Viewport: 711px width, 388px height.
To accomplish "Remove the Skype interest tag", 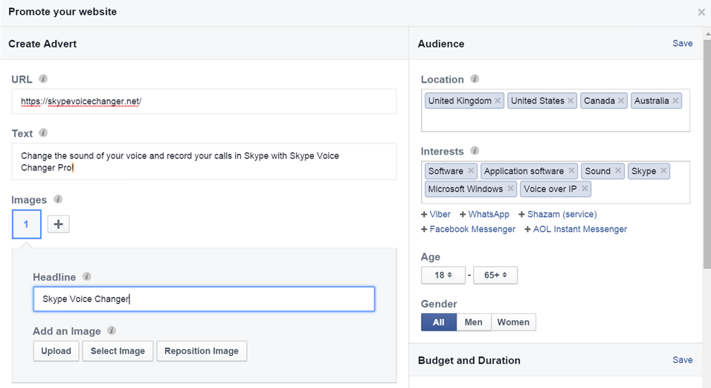I will (663, 171).
